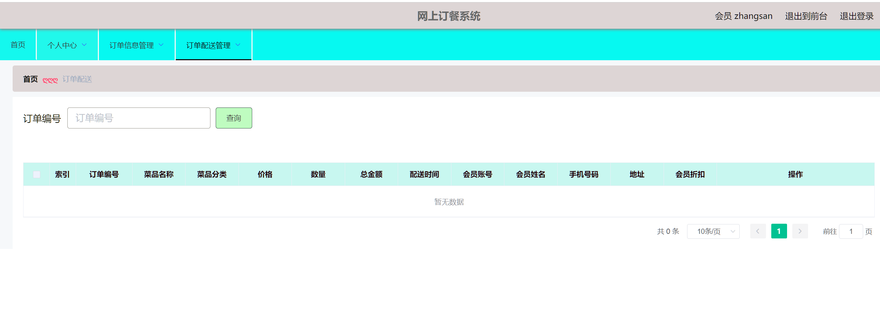Click the next page arrow in pagination
Viewport: 880px width, 327px height.
tap(800, 231)
